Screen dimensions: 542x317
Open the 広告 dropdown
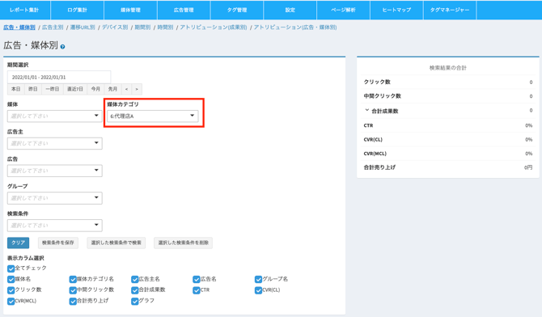click(x=55, y=171)
